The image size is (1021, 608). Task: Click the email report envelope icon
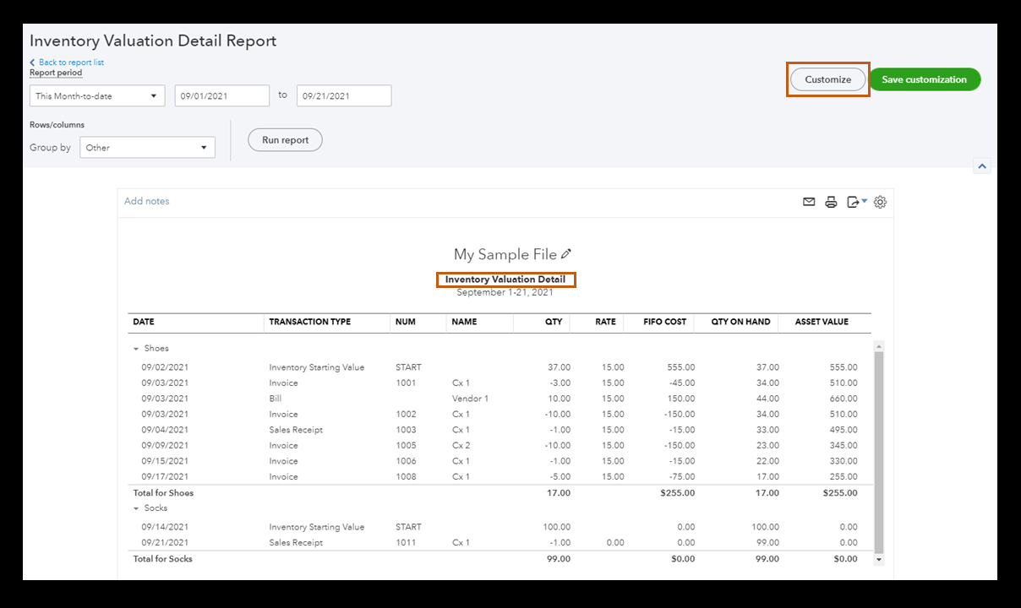[x=809, y=202]
